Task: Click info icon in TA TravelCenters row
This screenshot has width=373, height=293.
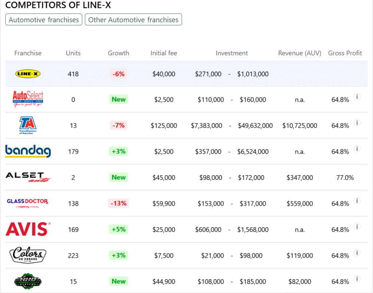Action: point(357,123)
